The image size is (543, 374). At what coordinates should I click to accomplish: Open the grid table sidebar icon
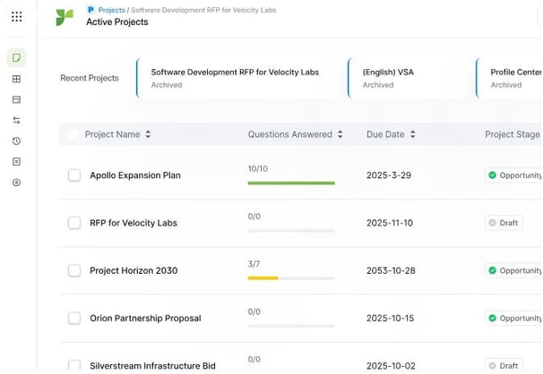tap(16, 79)
